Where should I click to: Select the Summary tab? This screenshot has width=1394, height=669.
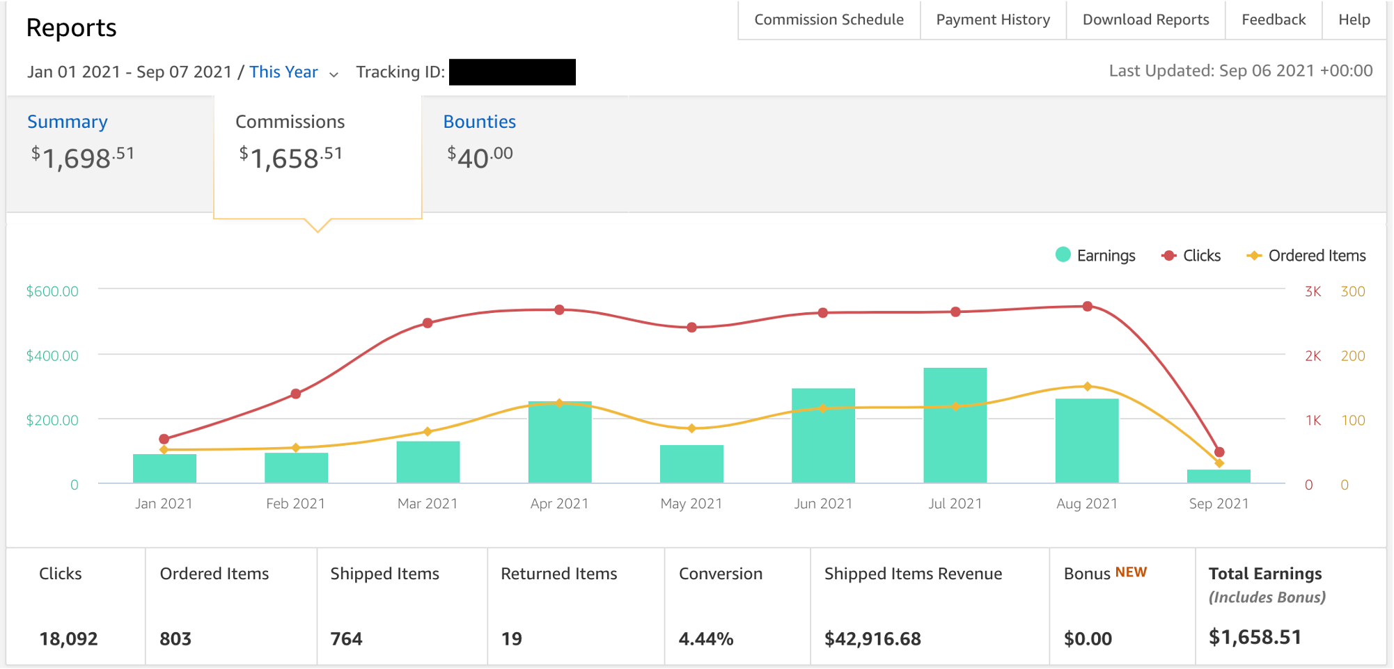tap(67, 122)
